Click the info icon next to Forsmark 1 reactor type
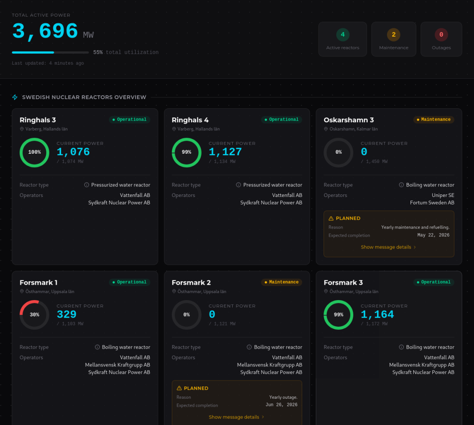The width and height of the screenshot is (474, 425). (x=98, y=347)
